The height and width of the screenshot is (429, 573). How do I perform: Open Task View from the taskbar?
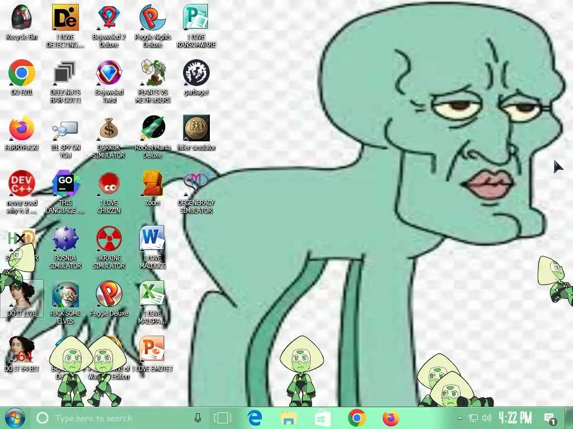coord(223,418)
